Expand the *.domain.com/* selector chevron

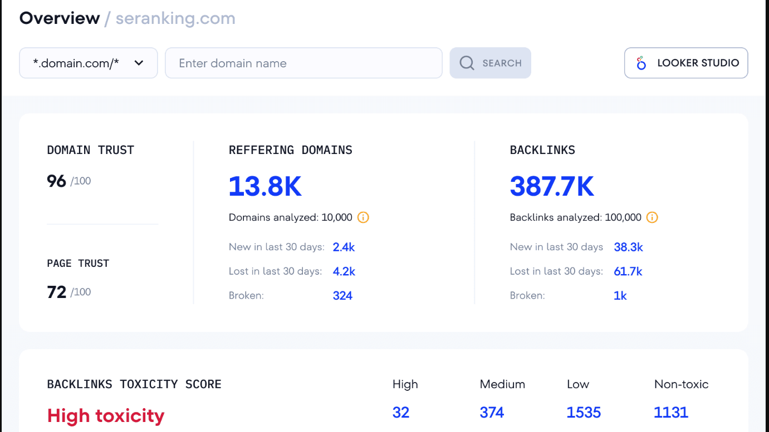(139, 63)
